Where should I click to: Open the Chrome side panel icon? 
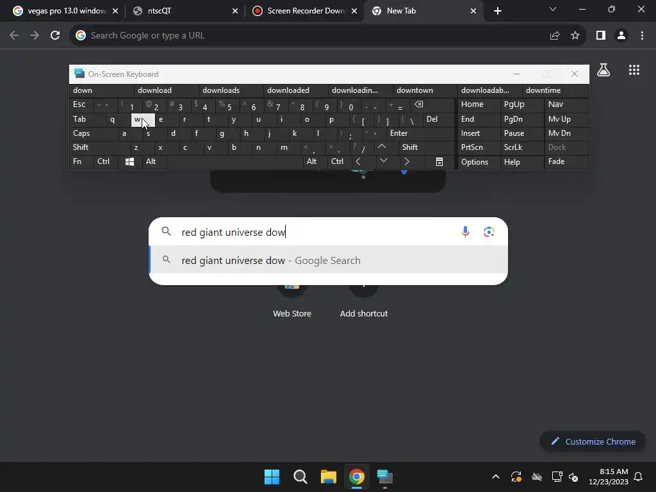coord(601,36)
